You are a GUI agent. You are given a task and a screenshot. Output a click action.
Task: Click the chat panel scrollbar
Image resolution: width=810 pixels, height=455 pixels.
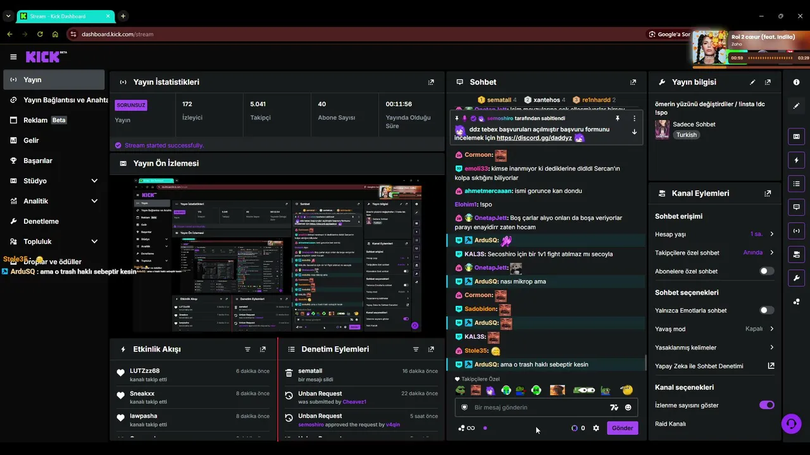tap(645, 362)
